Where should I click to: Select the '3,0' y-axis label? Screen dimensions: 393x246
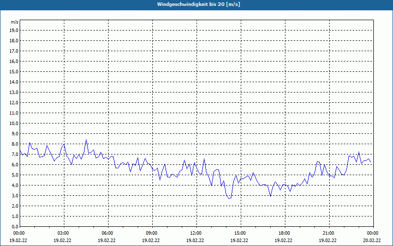[x=15, y=195]
